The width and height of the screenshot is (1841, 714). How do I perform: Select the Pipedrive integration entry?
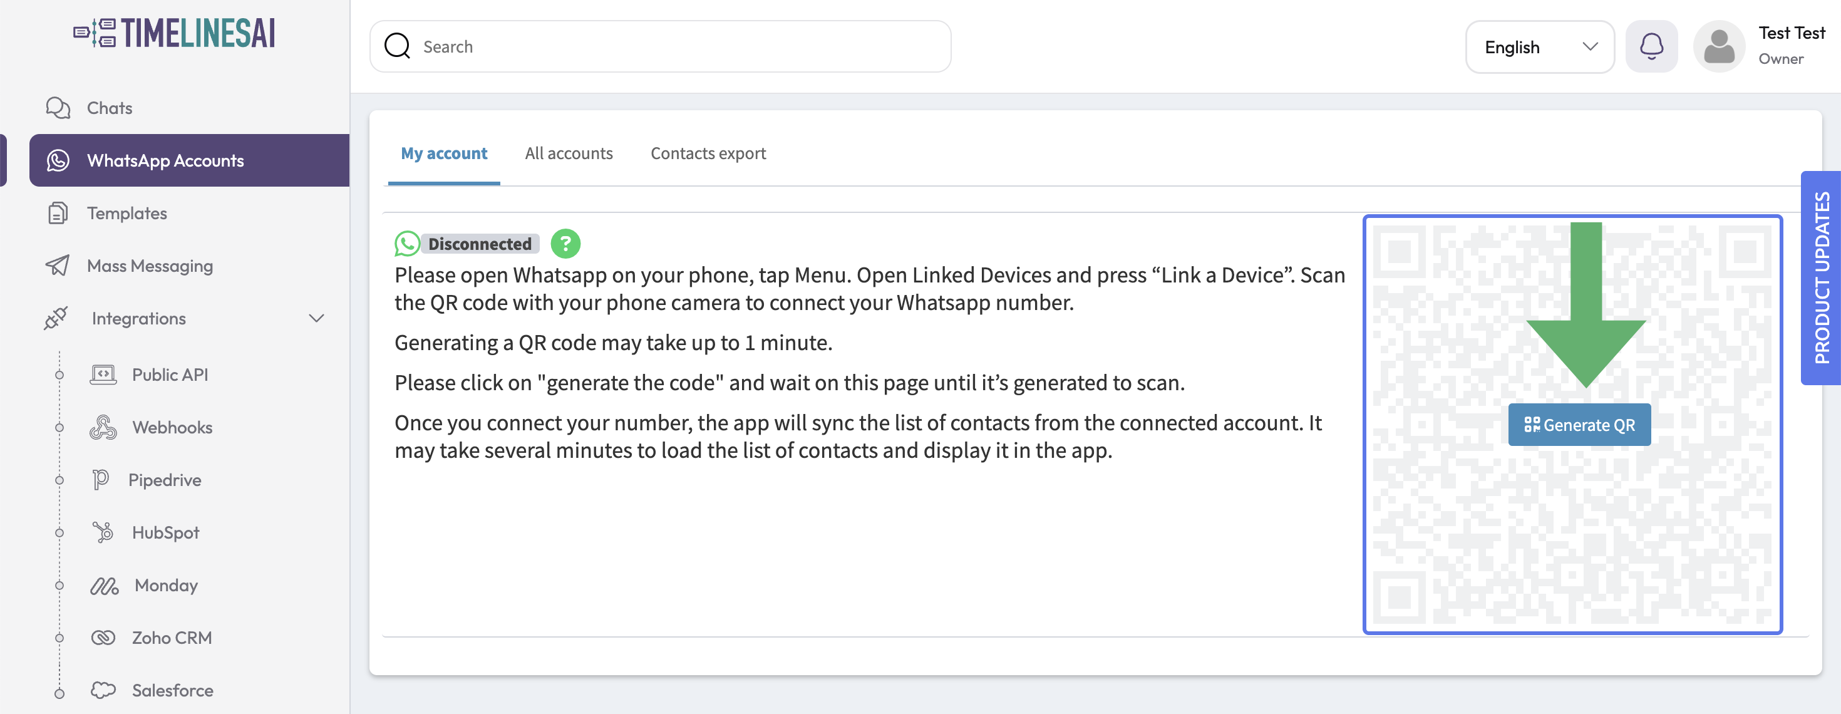(147, 480)
